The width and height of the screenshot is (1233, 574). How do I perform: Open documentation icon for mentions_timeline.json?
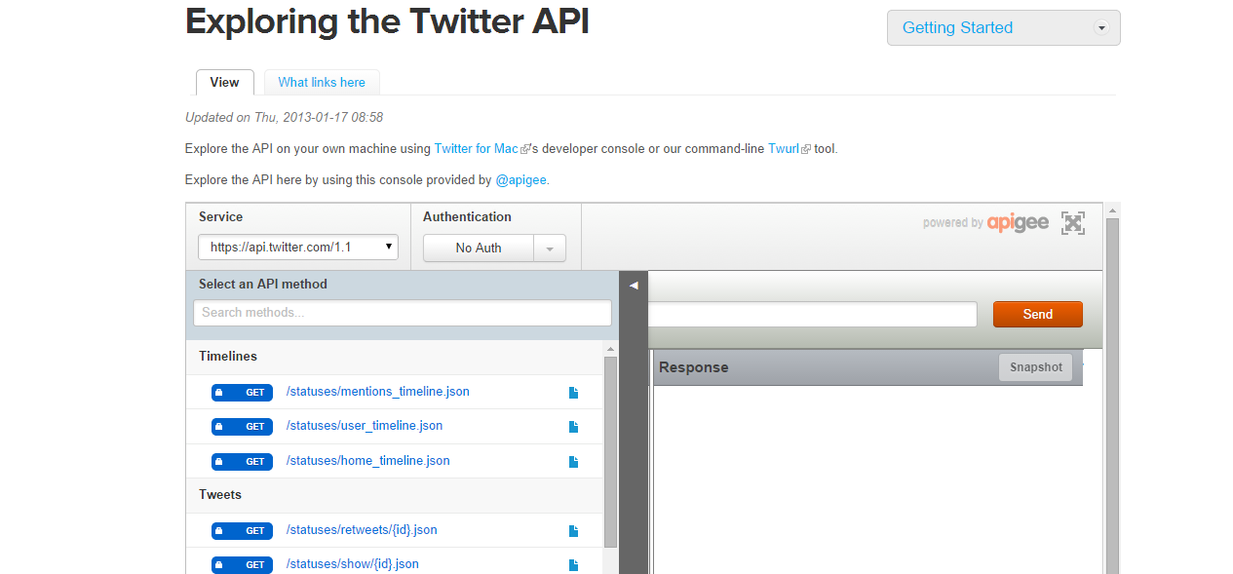pos(573,393)
